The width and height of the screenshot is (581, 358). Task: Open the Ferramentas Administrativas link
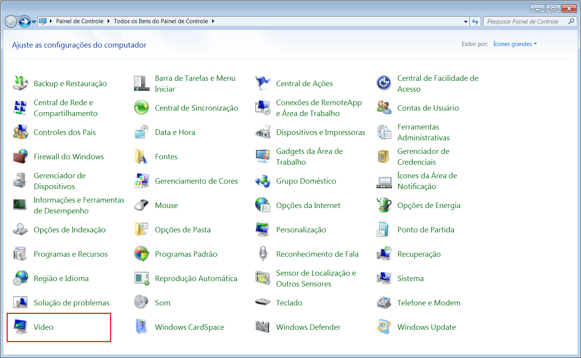pos(423,132)
